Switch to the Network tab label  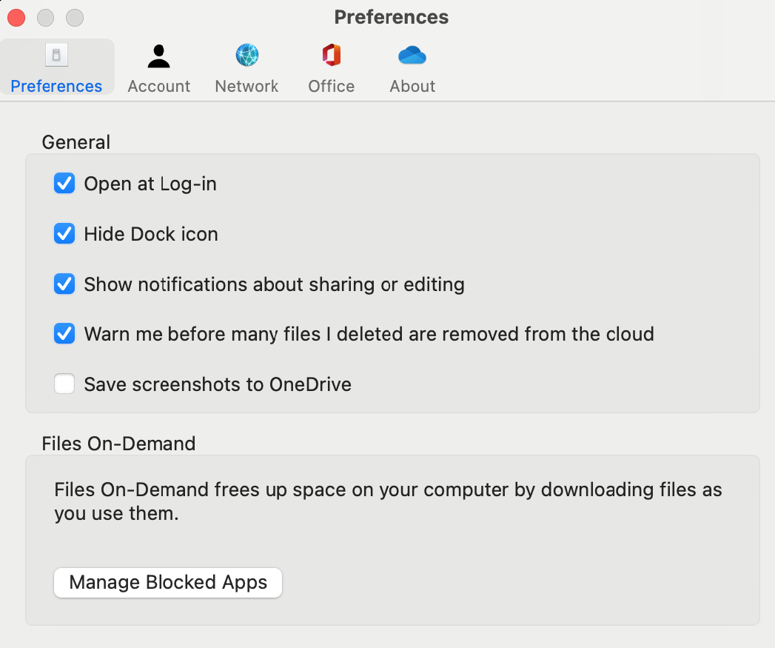pyautogui.click(x=246, y=86)
